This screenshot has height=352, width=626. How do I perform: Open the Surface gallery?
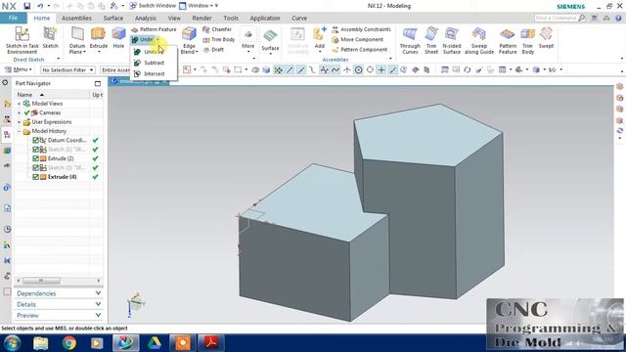point(270,41)
